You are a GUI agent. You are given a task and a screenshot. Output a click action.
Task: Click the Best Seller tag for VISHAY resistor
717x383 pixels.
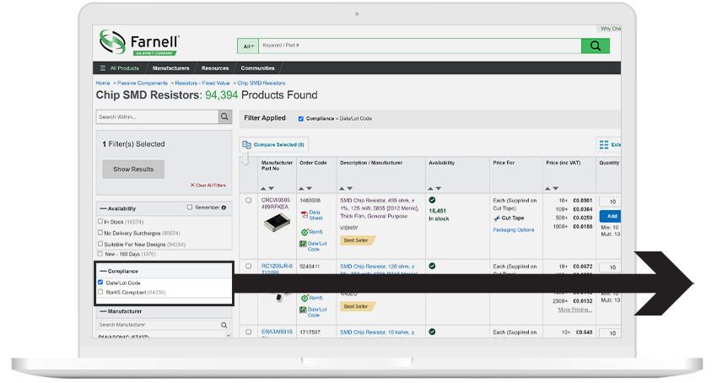point(357,240)
